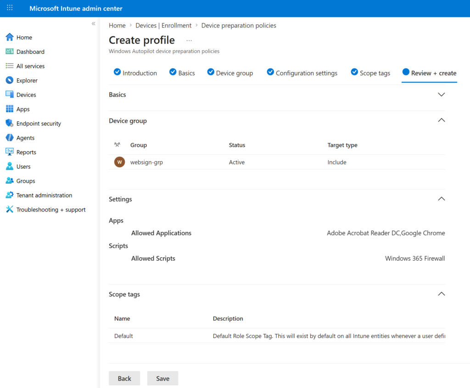Collapse the Scope tags section

441,294
